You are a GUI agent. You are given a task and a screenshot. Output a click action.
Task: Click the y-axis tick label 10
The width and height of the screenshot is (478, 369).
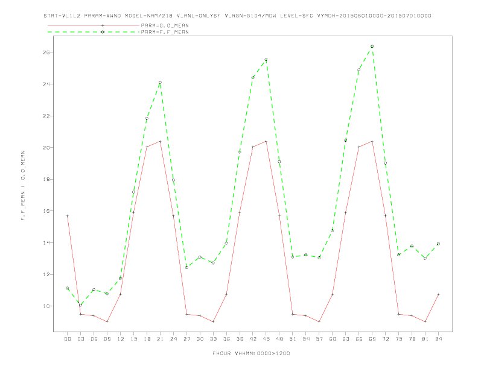pyautogui.click(x=46, y=306)
